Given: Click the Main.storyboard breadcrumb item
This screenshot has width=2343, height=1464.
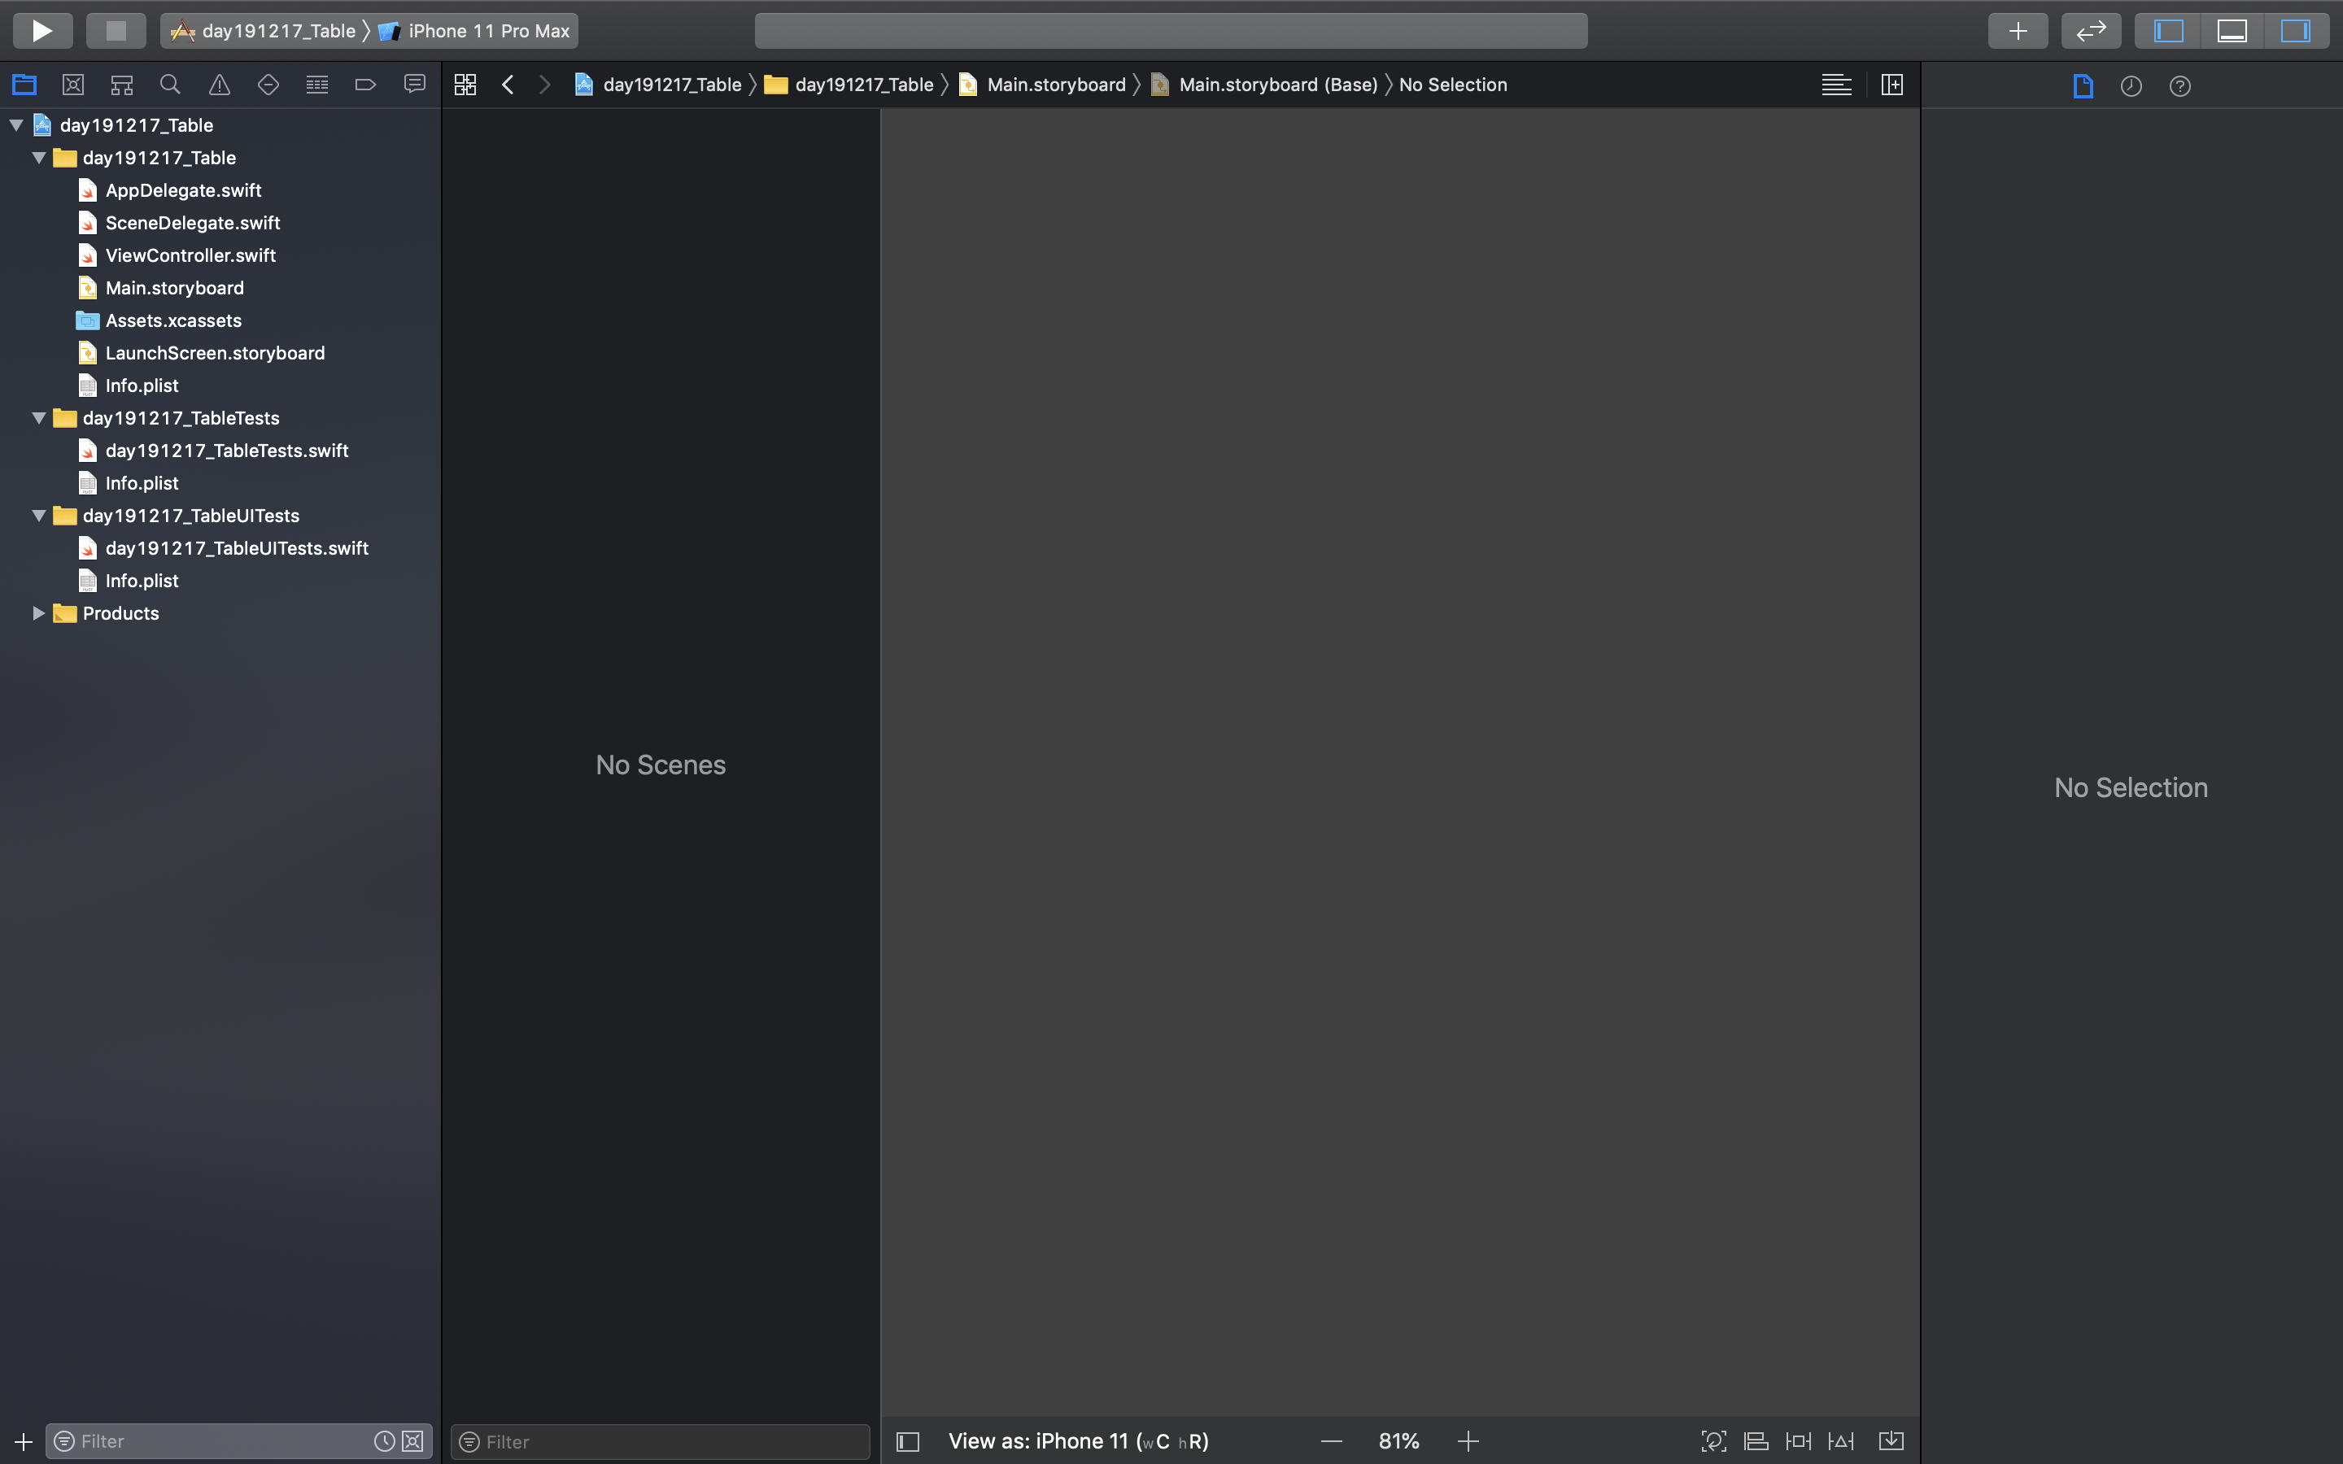Looking at the screenshot, I should click(x=1055, y=85).
